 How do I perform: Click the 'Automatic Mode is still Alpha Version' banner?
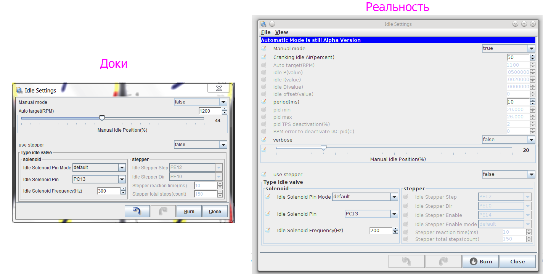click(398, 40)
